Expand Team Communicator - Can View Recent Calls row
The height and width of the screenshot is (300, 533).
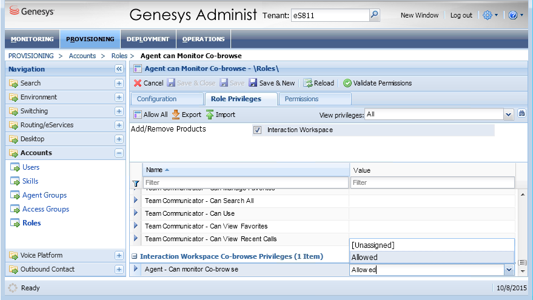[x=136, y=238]
